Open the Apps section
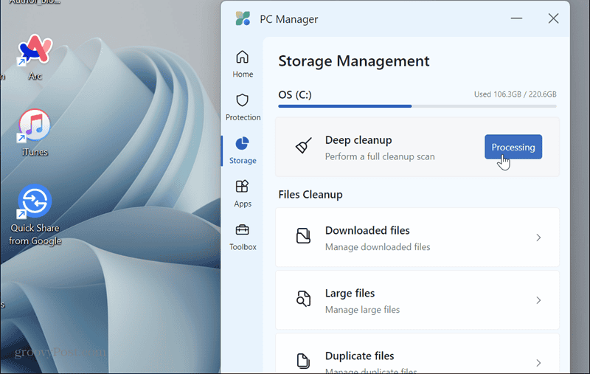 coord(243,194)
